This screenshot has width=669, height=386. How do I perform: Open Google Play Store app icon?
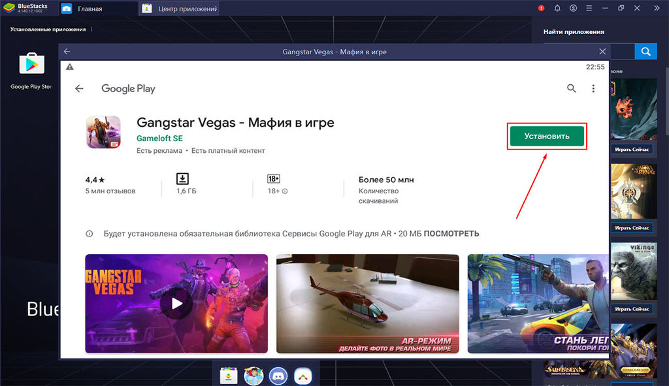[31, 63]
